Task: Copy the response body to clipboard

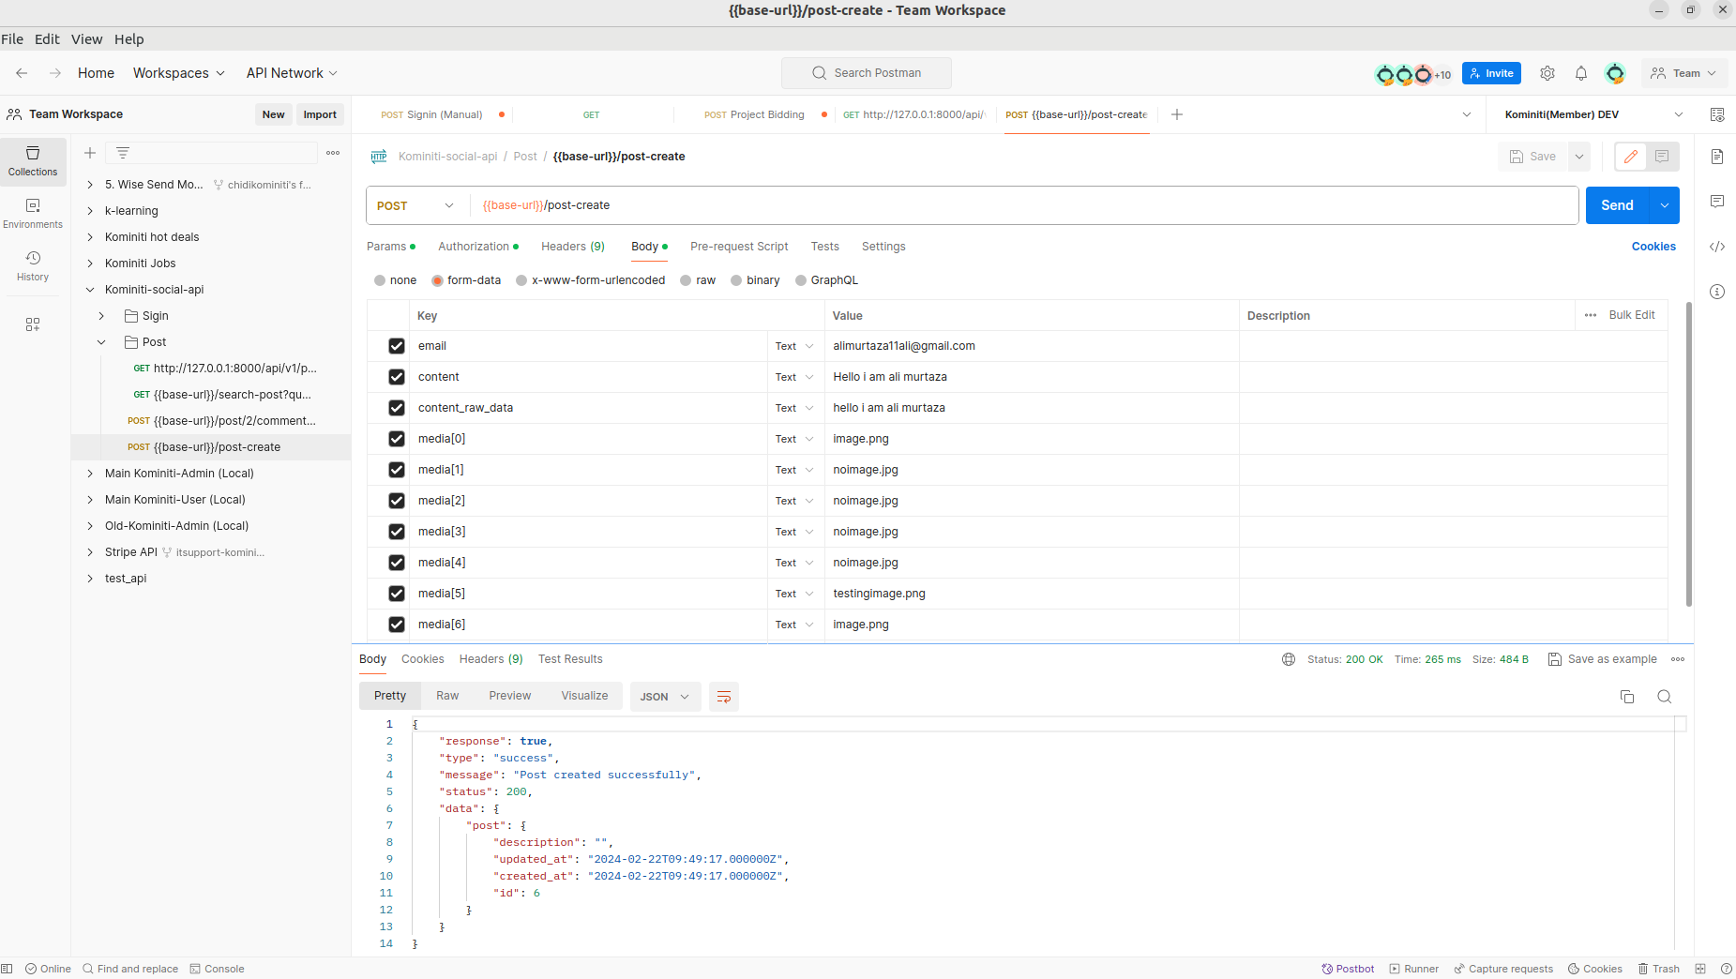Action: pyautogui.click(x=1627, y=697)
